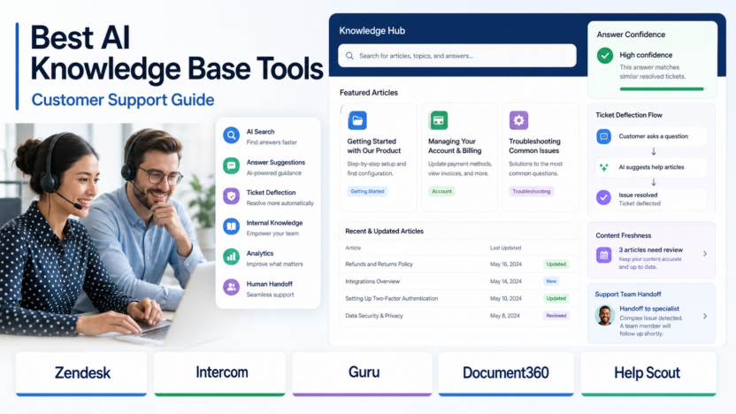Select the Help Scout tab
The height and width of the screenshot is (414, 736).
pos(648,373)
